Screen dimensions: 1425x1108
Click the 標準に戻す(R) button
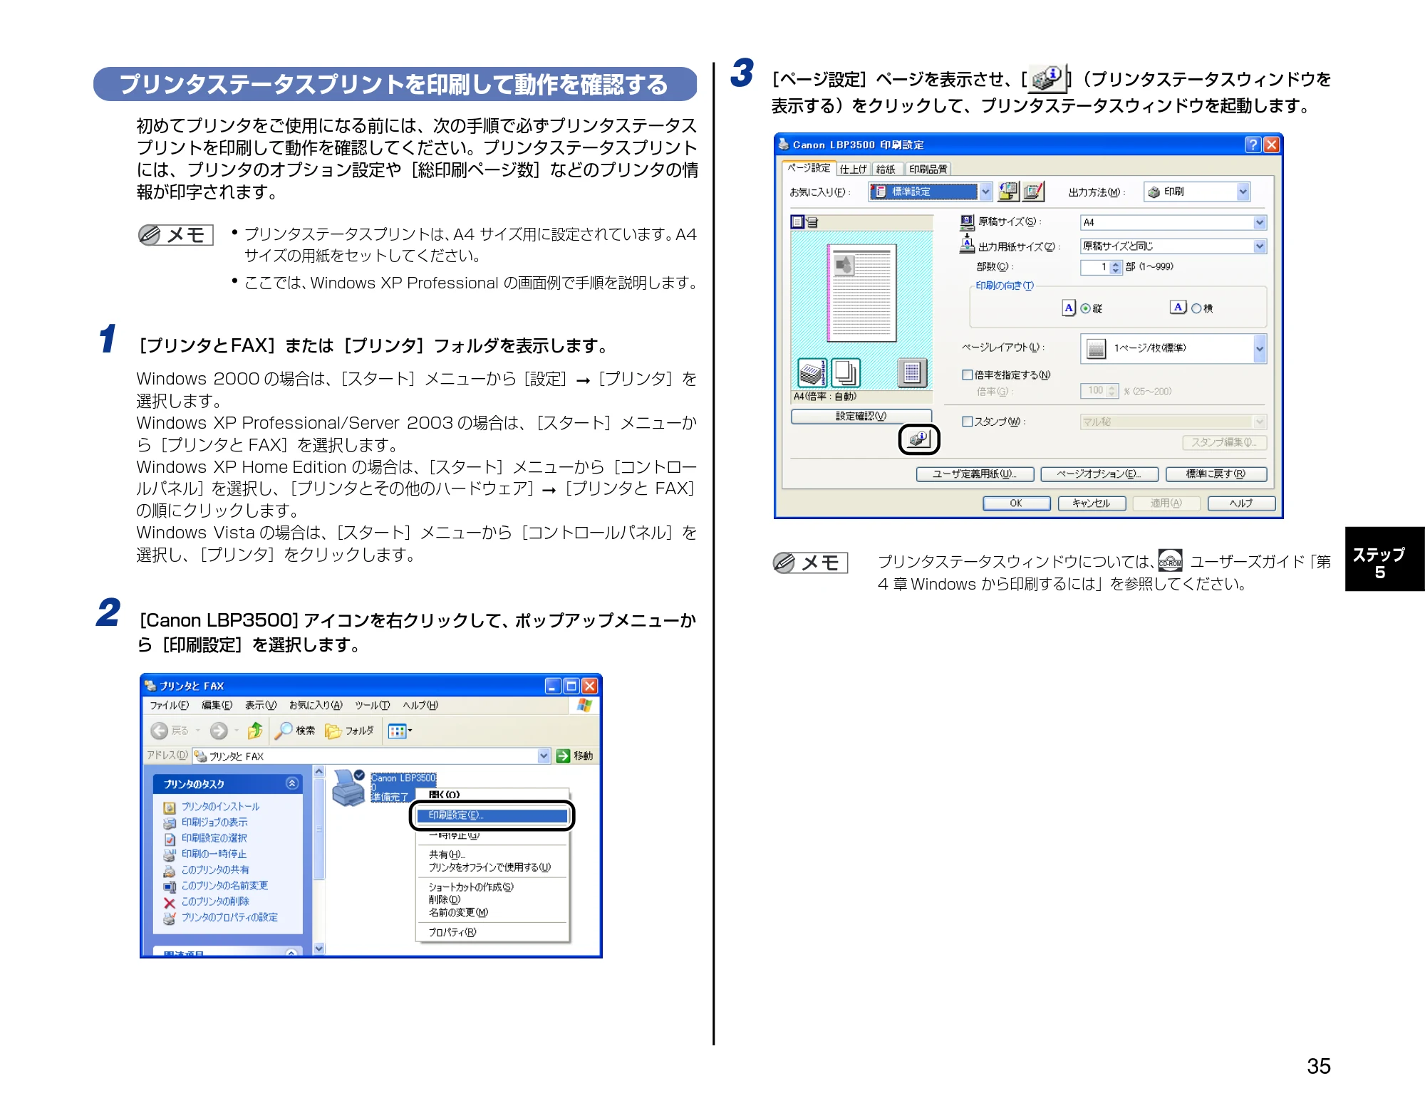1216,474
